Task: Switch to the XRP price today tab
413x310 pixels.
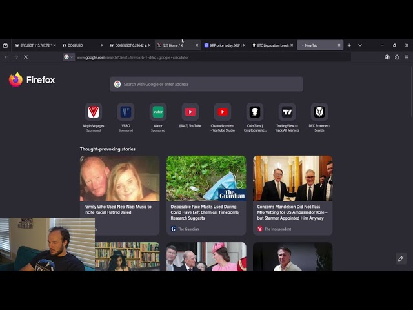Action: tap(221, 45)
